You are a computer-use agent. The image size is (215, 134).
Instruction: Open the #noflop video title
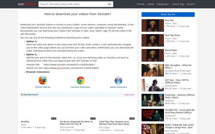(25, 121)
